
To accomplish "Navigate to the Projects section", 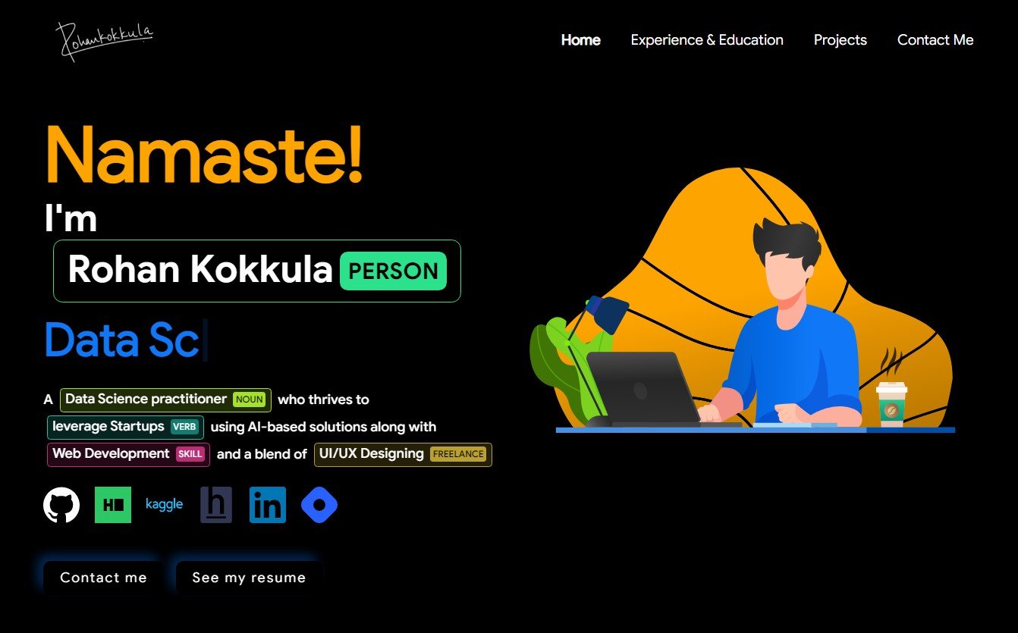I will [840, 40].
